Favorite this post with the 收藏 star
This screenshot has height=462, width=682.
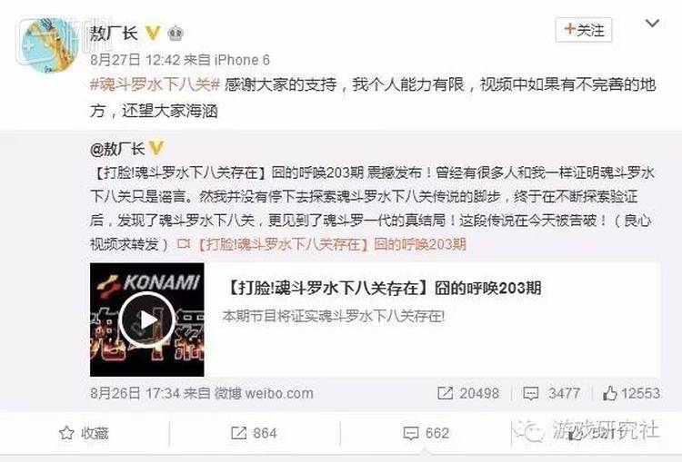click(x=84, y=433)
